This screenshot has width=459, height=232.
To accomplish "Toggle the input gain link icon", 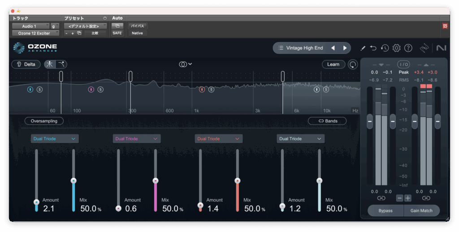I will pyautogui.click(x=381, y=198).
